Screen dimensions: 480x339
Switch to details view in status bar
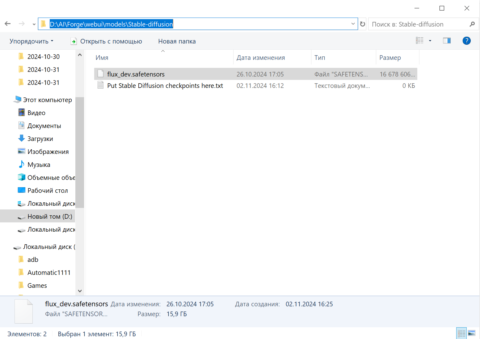(461, 333)
